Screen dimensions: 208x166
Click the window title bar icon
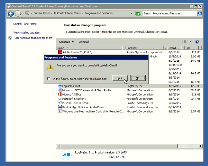coord(9,6)
